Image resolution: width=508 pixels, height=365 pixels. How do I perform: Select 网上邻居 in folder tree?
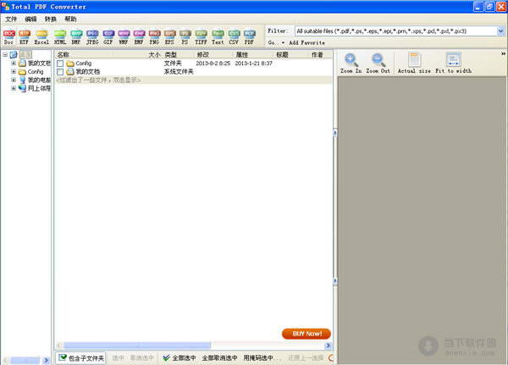36,88
